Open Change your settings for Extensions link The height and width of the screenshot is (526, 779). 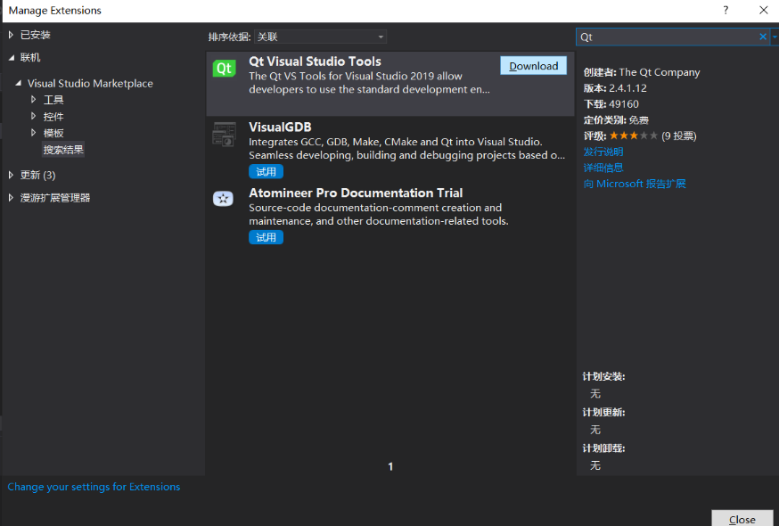tap(94, 487)
